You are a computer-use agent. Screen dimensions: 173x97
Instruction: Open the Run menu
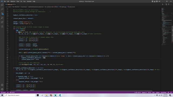coord(24,1)
